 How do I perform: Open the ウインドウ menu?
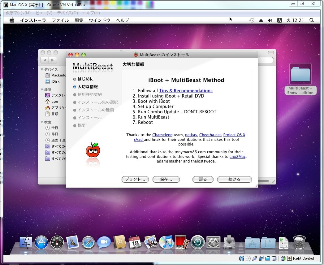[x=99, y=20]
